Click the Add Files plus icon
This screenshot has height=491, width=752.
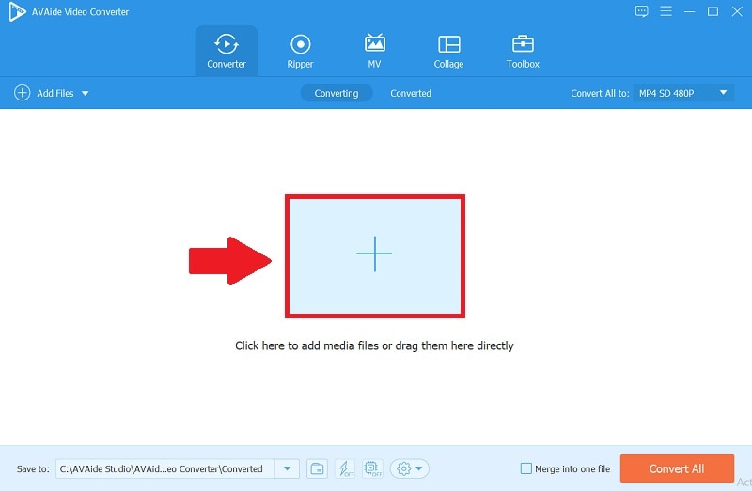coord(22,92)
